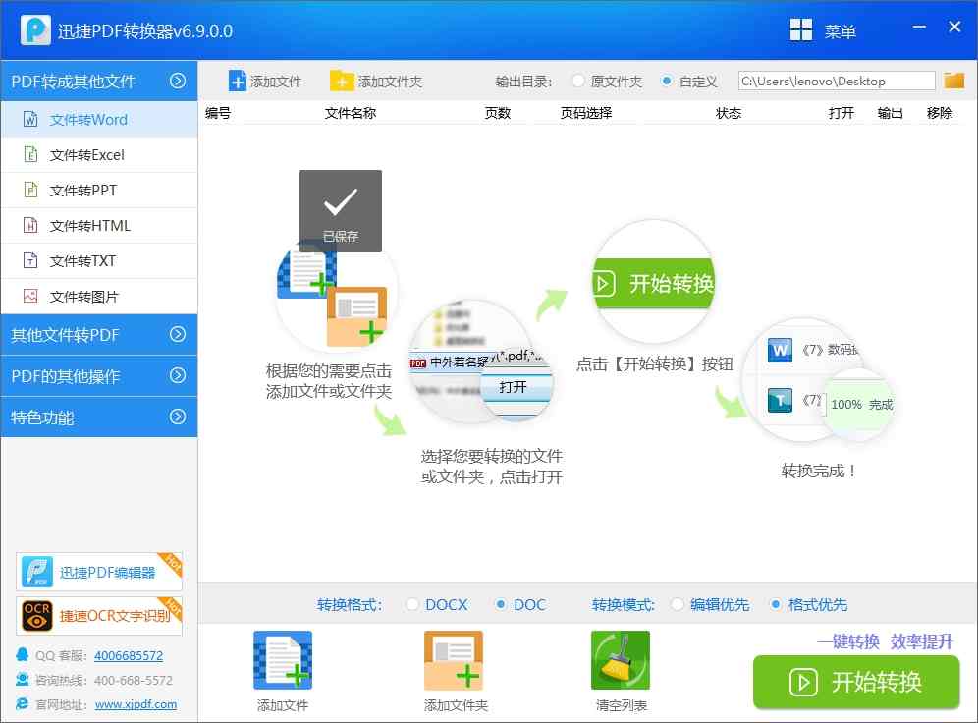
Task: Click the 文件转HTML document icon
Action: pos(29,225)
